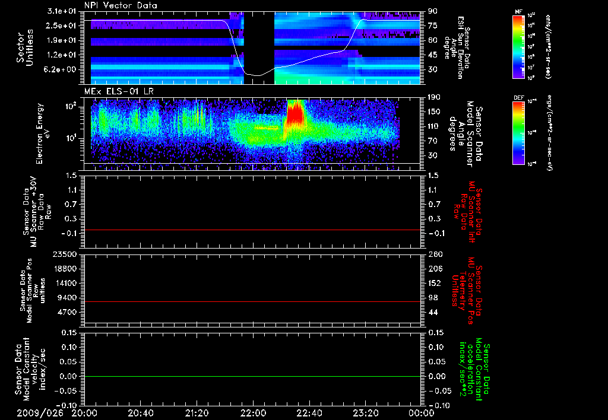Click the 20:40 time axis label
The width and height of the screenshot is (608, 420).
(x=140, y=413)
